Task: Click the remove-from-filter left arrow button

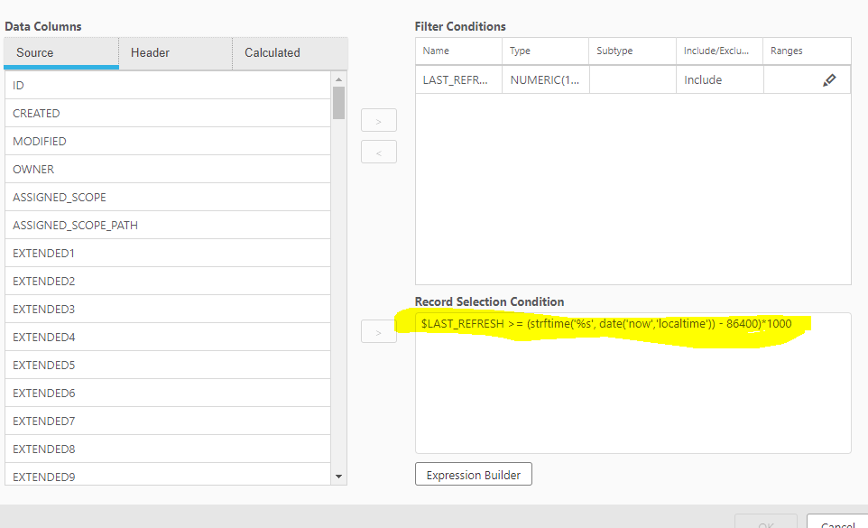Action: [379, 153]
